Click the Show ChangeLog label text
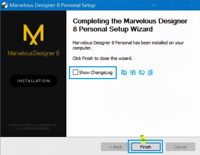Image resolution: width=200 pixels, height=155 pixels. click(96, 72)
